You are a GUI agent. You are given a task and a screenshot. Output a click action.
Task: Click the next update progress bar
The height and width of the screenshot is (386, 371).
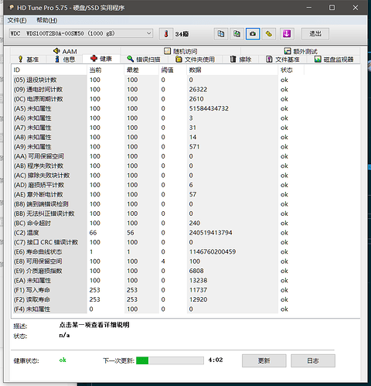pos(170,360)
